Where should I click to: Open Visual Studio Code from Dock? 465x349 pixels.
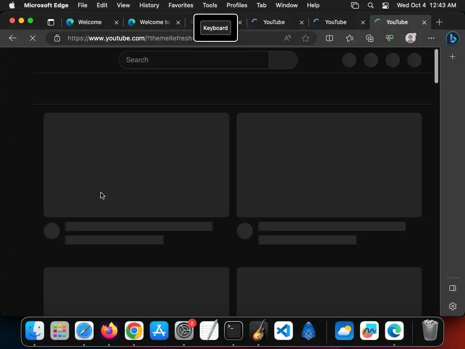click(x=283, y=330)
